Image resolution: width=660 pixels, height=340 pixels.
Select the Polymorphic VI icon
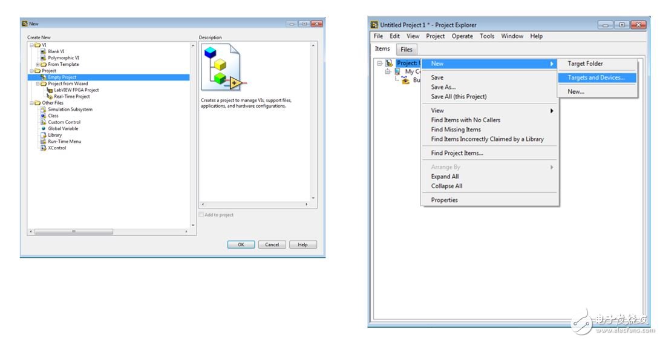pos(44,58)
